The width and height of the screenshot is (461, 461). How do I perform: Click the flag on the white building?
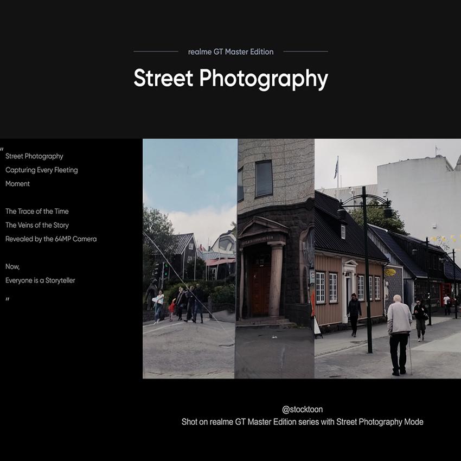point(336,168)
